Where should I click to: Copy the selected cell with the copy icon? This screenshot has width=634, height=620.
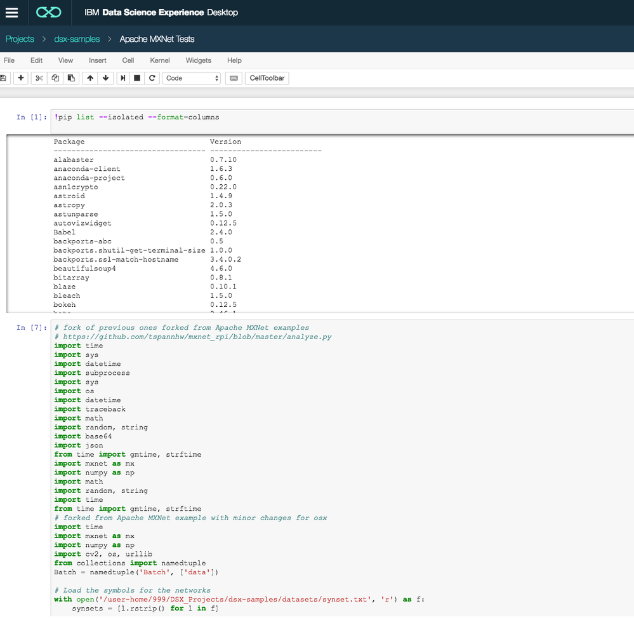point(55,77)
